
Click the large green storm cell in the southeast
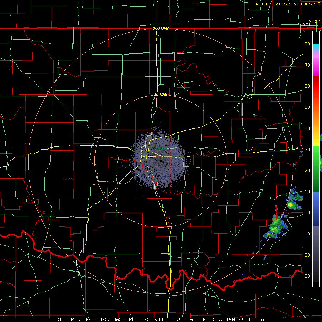point(275,227)
